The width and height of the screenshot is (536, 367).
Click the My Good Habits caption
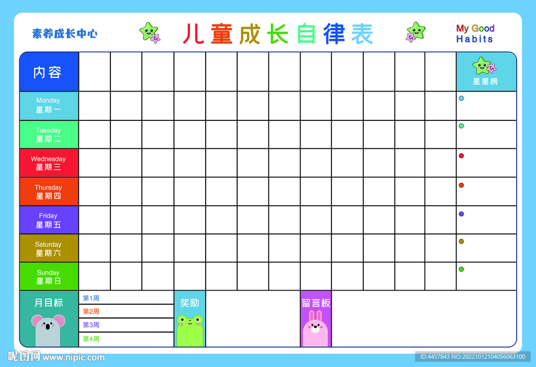[475, 34]
